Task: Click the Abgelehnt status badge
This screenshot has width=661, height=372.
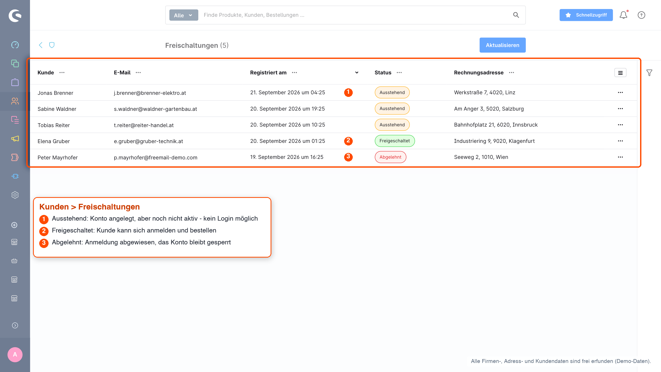Action: 390,157
